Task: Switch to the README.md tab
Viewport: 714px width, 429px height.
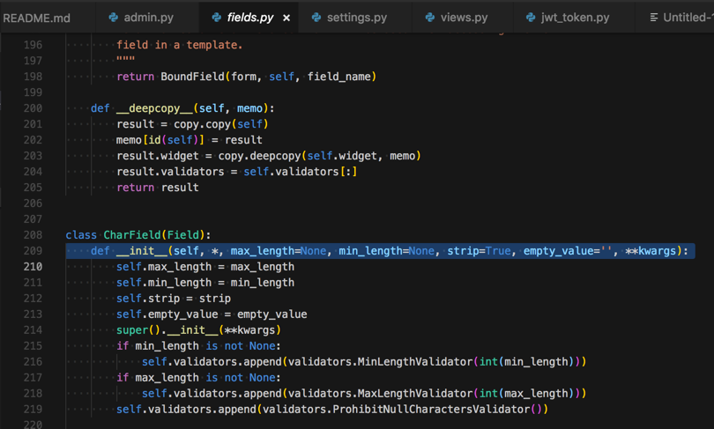Action: click(x=36, y=18)
